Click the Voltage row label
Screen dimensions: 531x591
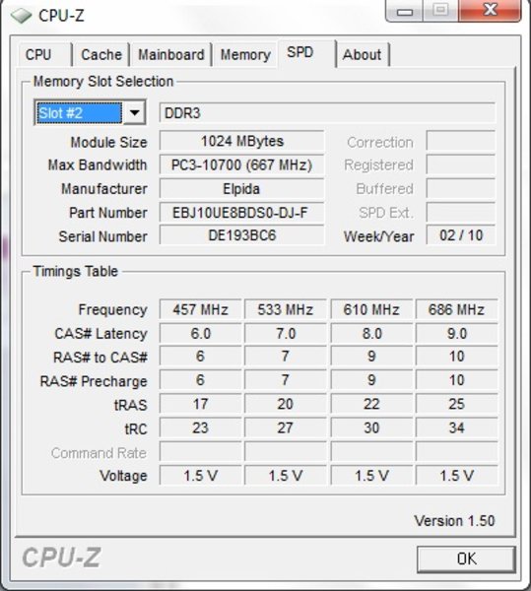123,476
